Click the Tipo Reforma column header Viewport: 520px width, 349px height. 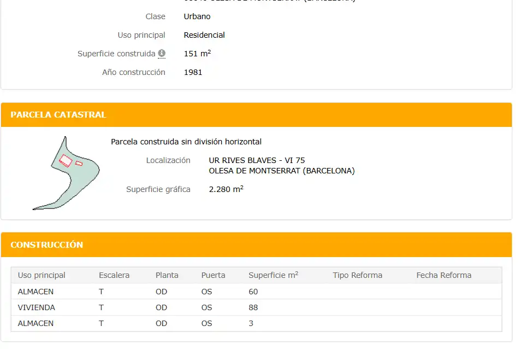point(357,275)
